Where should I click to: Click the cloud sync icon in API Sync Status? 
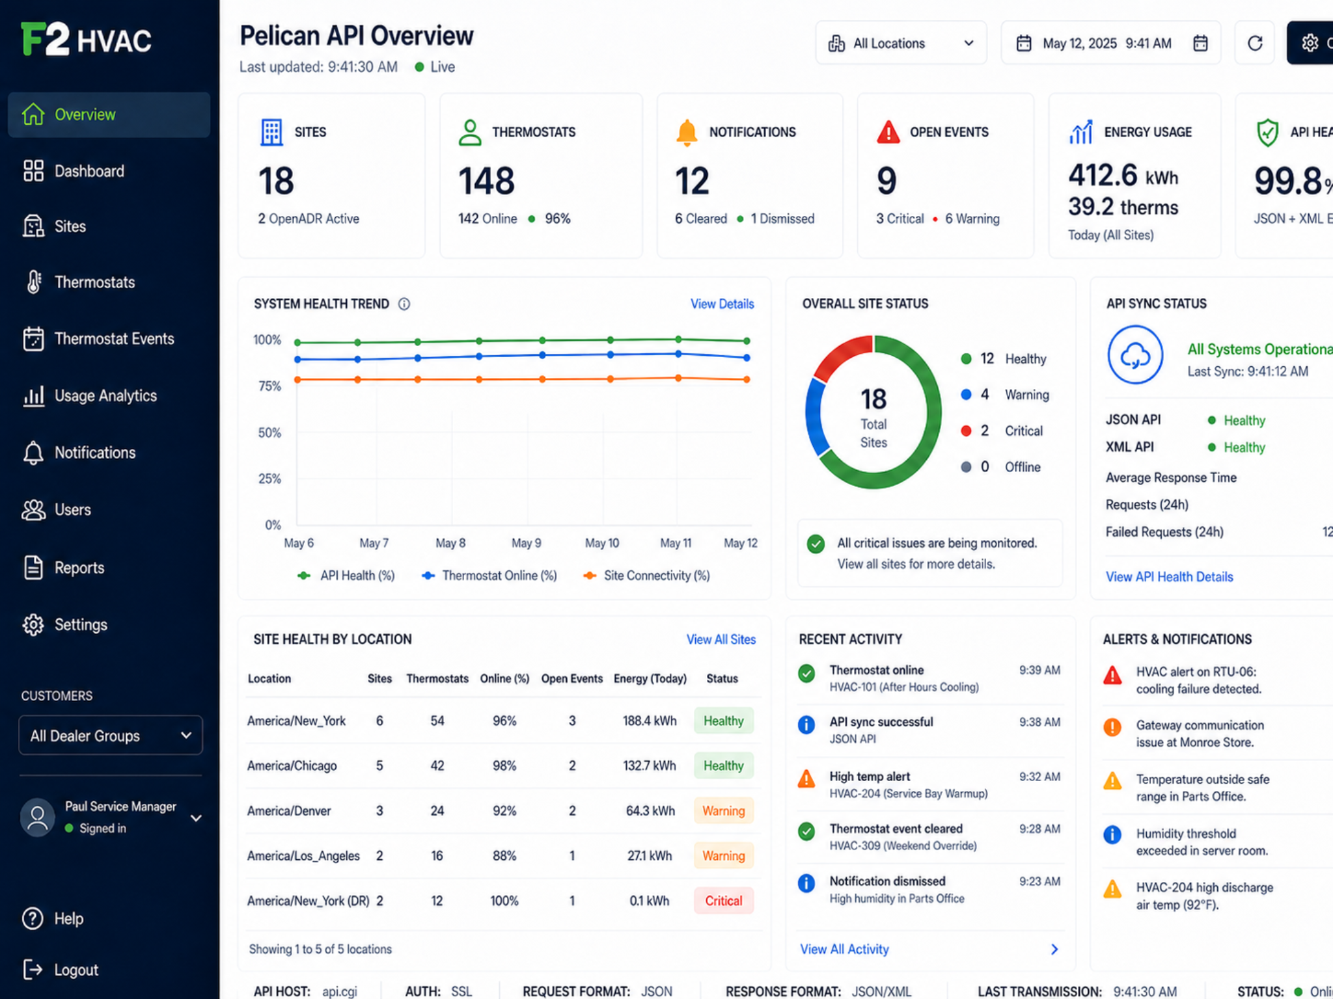pos(1135,355)
